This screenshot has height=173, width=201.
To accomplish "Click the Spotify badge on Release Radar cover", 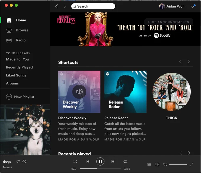I will tap(108, 74).
